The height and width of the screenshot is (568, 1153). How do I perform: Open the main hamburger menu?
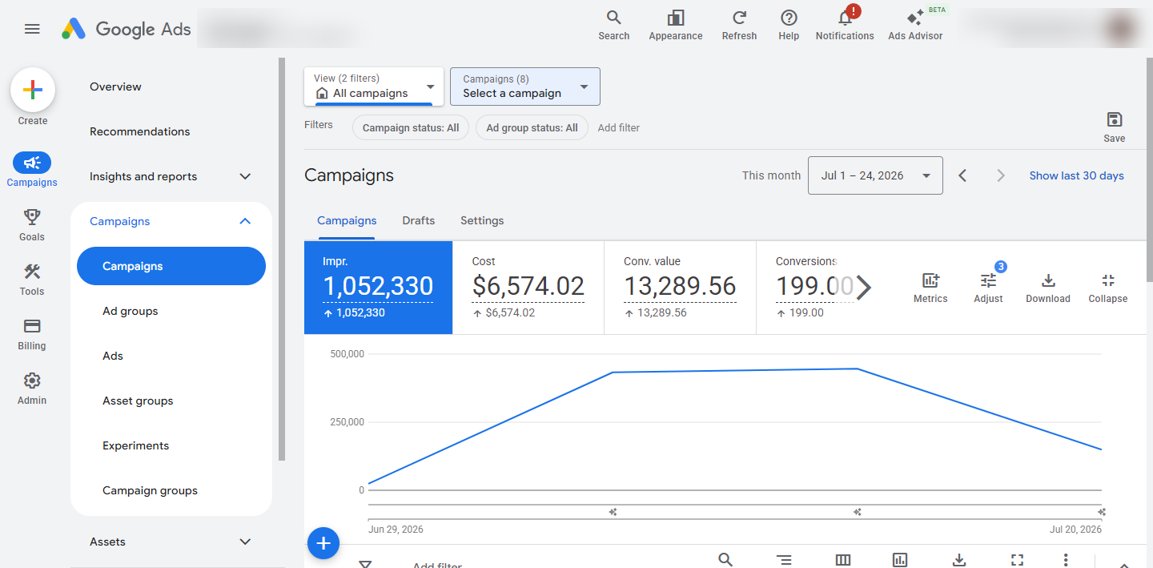click(x=32, y=29)
